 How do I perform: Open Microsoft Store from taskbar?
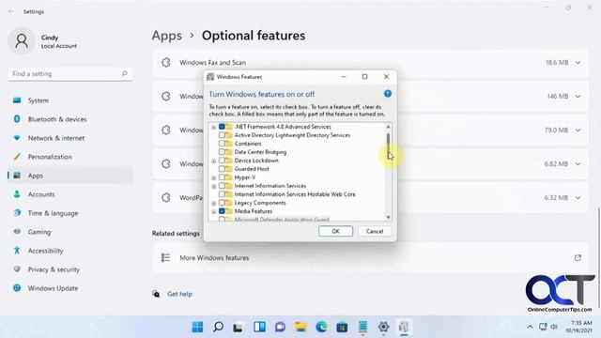point(342,327)
